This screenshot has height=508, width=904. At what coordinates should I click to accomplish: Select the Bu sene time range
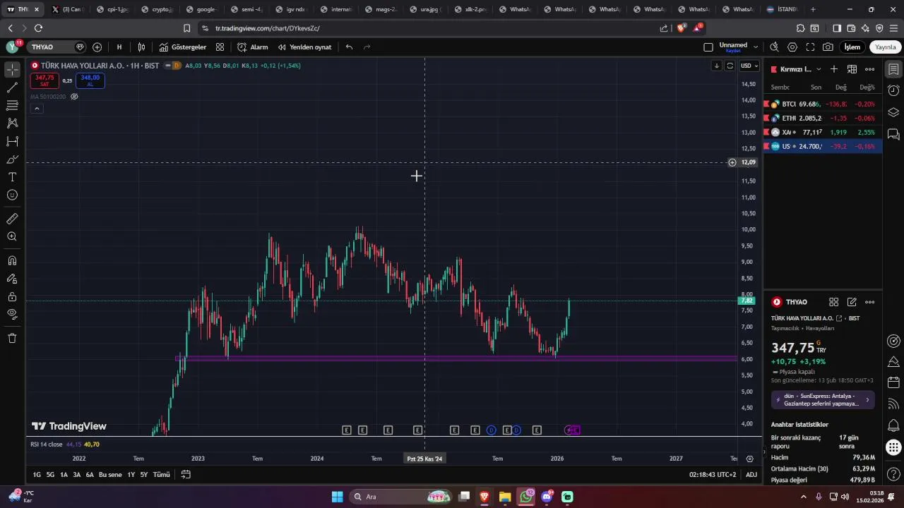(110, 475)
